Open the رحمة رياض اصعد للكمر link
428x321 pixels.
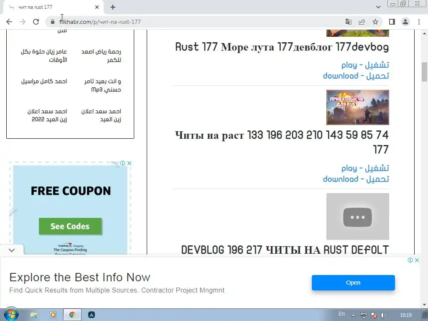coord(101,56)
